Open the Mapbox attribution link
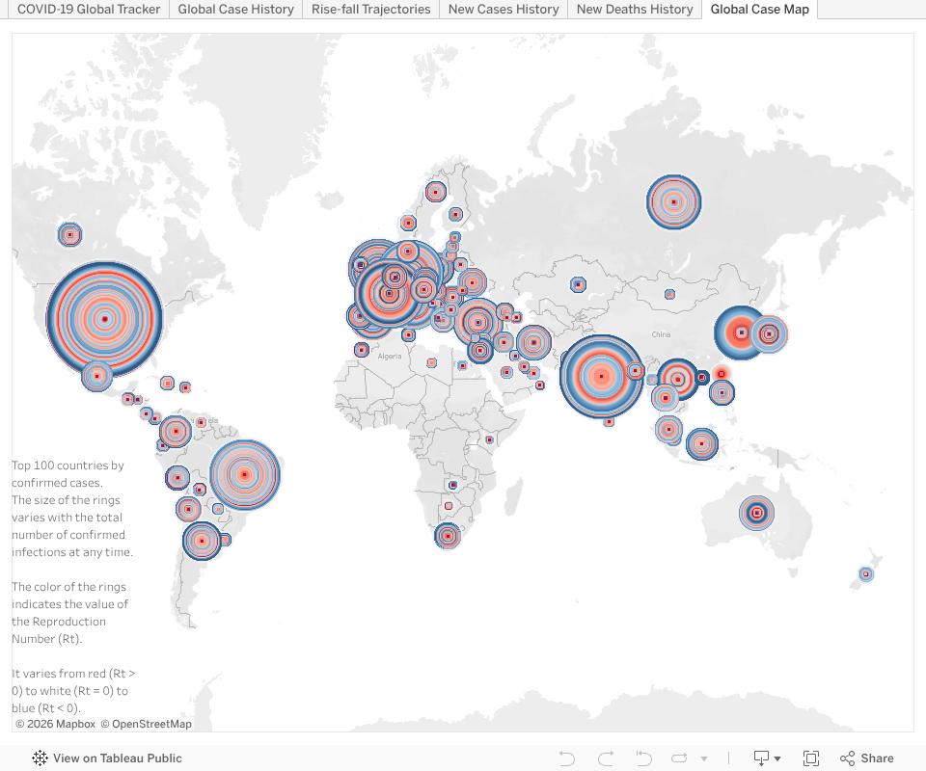926x771 pixels. (x=56, y=724)
